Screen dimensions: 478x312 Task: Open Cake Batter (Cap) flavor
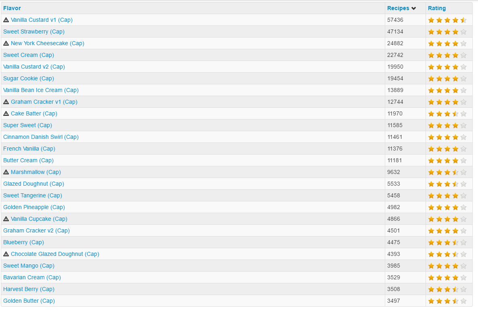pos(34,113)
